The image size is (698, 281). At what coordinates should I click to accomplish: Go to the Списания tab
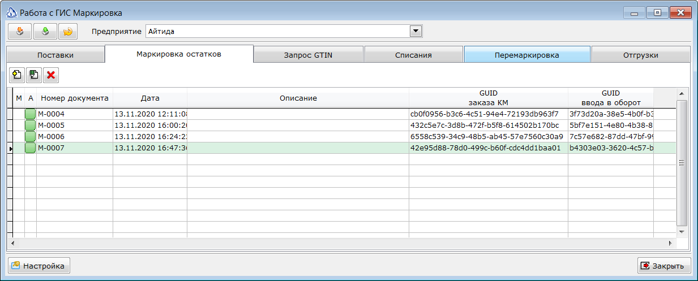(414, 55)
